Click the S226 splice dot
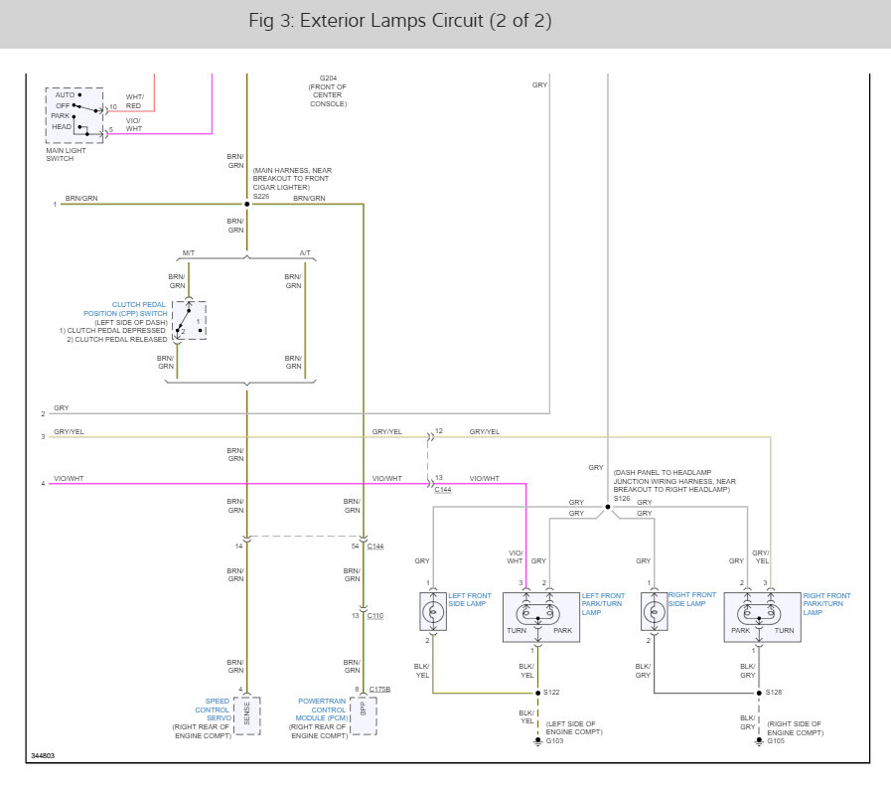The image size is (891, 789). point(246,204)
